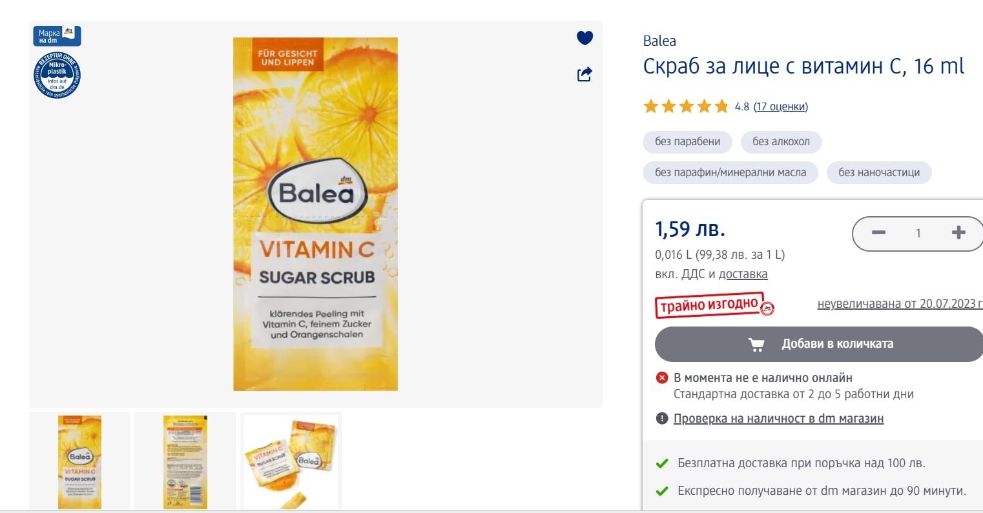Click the 'Марка на dm' badge
Screen dimensions: 983x513
coord(57,36)
